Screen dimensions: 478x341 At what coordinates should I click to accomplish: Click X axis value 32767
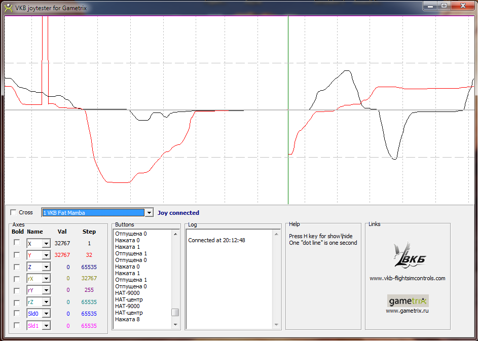pos(62,243)
